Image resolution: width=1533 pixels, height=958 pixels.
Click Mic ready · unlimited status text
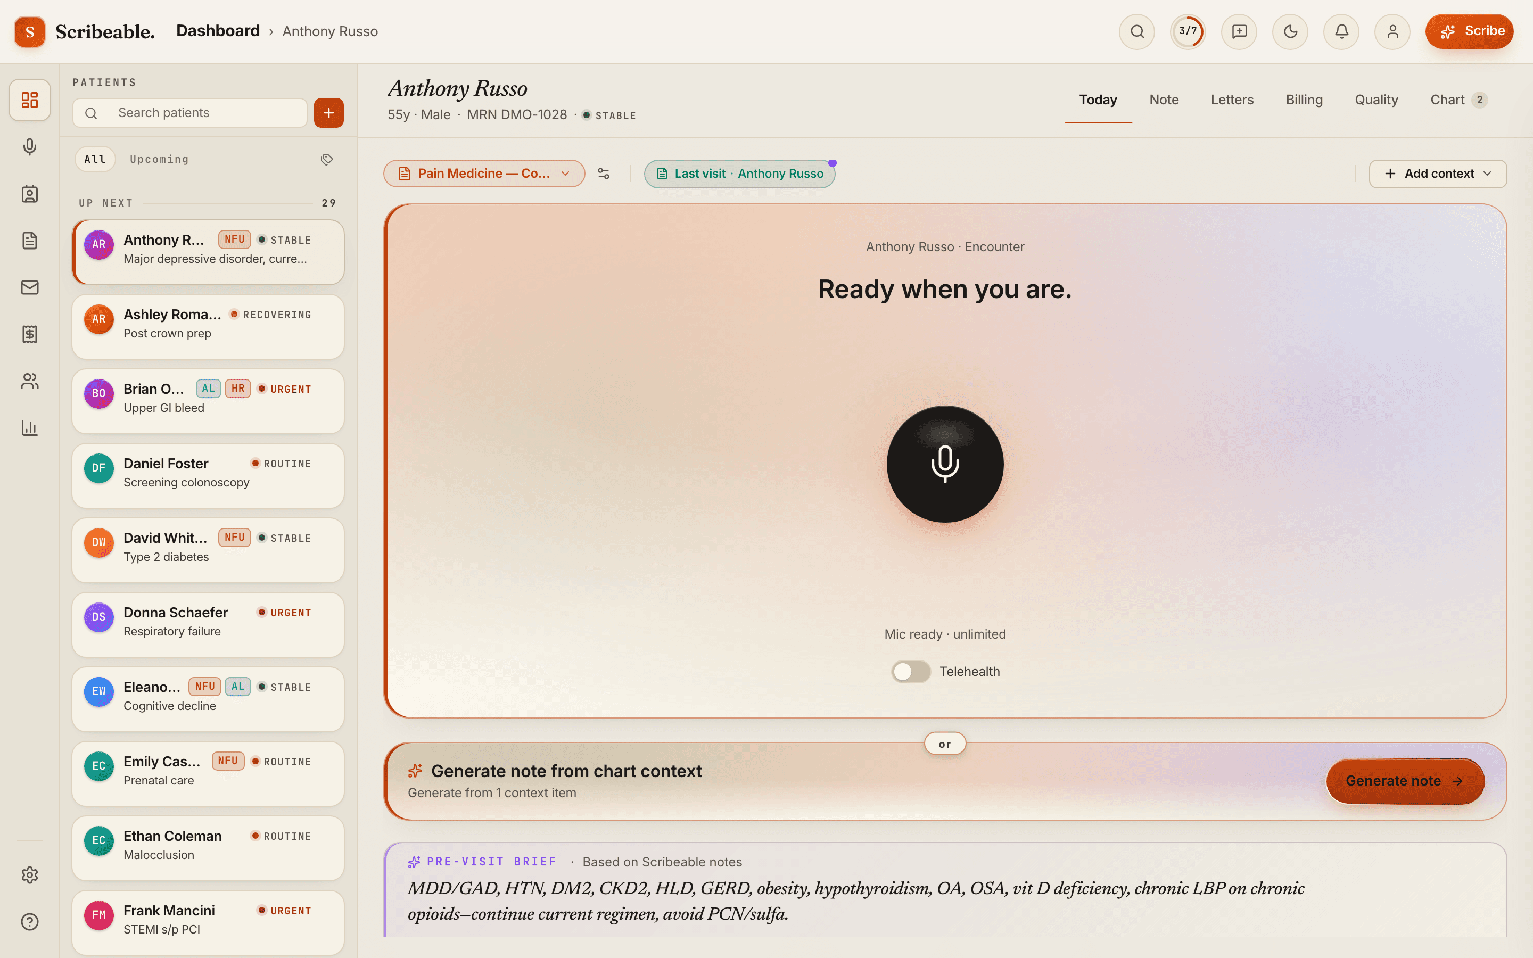(x=944, y=634)
